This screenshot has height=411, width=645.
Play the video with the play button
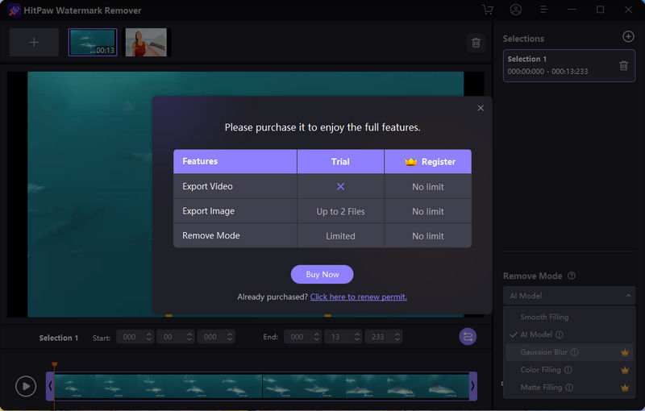click(26, 386)
